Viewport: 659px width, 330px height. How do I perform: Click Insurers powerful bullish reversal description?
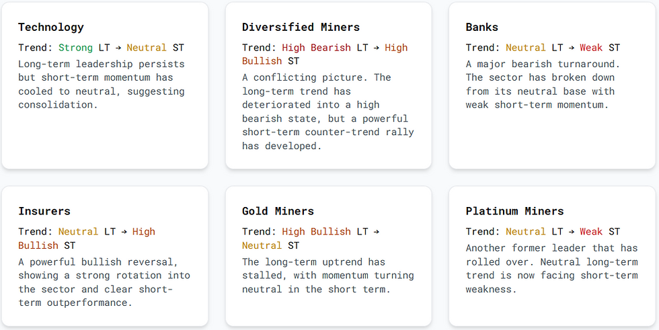104,282
